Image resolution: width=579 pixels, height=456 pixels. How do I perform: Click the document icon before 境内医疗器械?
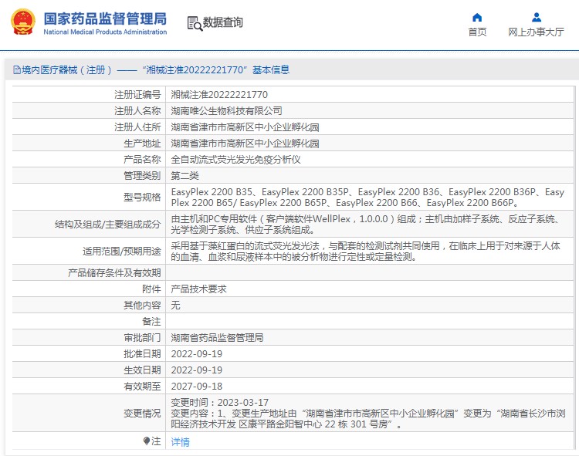pos(17,69)
